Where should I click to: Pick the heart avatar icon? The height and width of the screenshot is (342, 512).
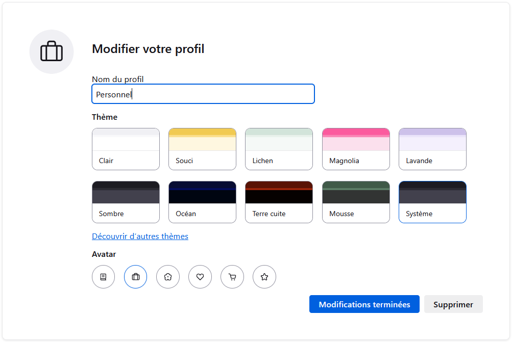tap(200, 277)
